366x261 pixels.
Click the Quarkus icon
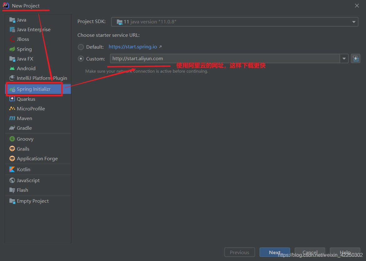pos(12,99)
